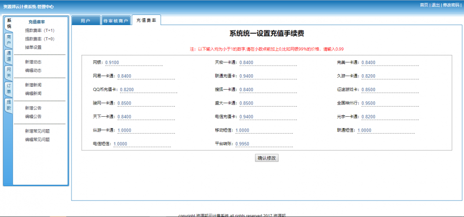Click the 管理中心 system title text
The height and width of the screenshot is (217, 464).
(29, 6)
